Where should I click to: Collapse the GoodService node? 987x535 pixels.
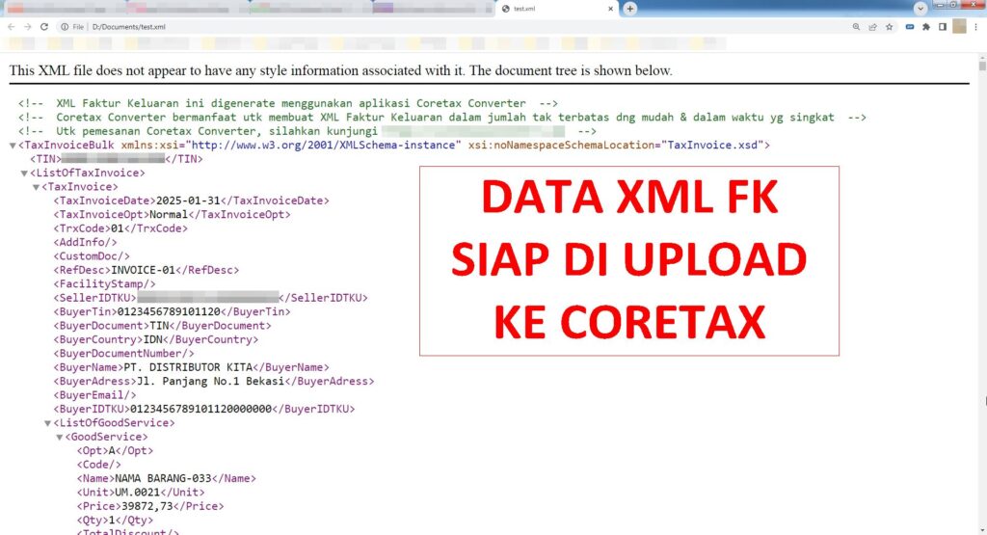pos(59,437)
